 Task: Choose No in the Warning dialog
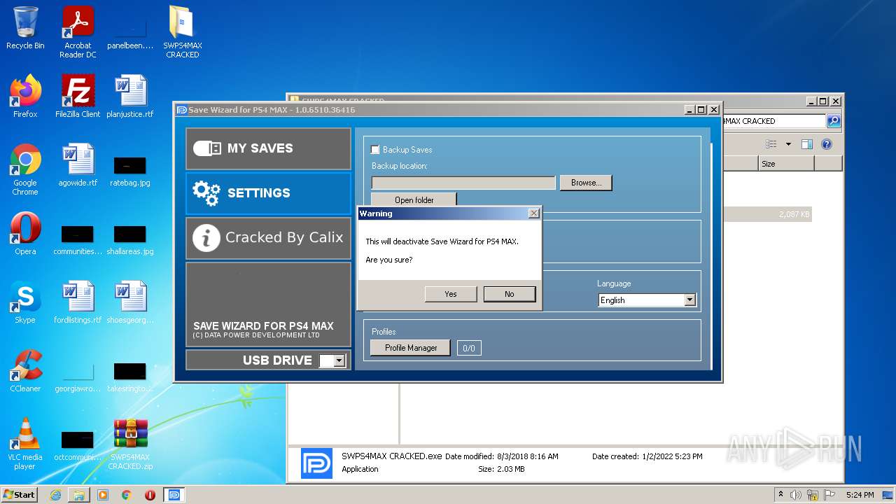coord(510,294)
